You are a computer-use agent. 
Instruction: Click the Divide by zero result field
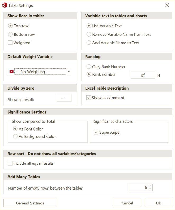[x=64, y=99]
